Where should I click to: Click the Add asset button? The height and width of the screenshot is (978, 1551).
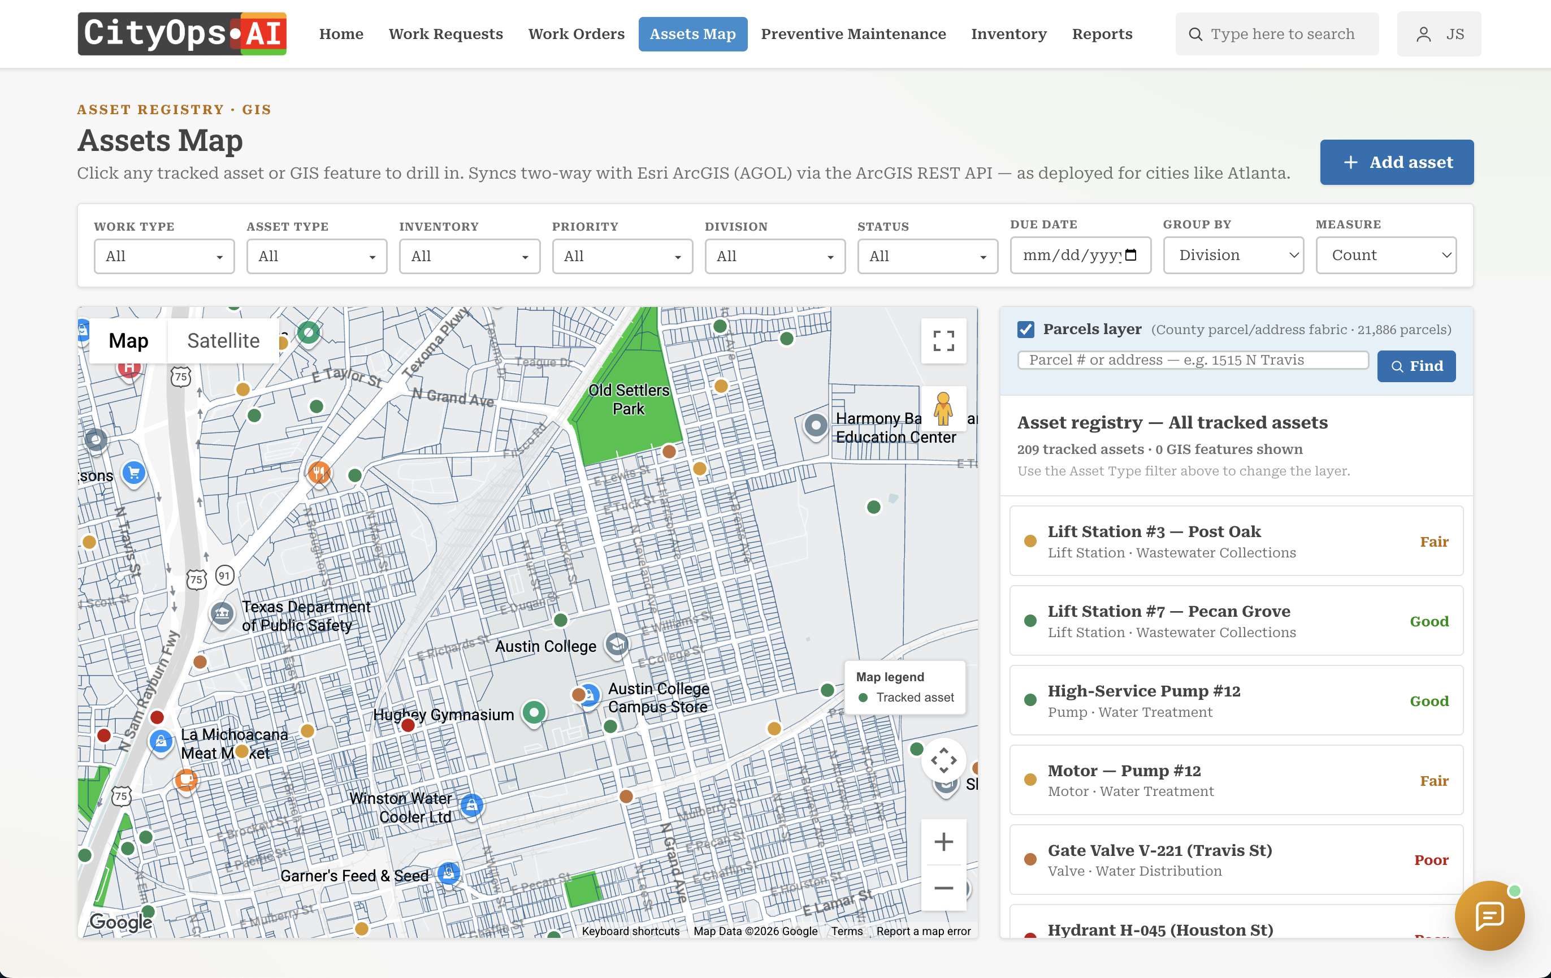tap(1397, 162)
